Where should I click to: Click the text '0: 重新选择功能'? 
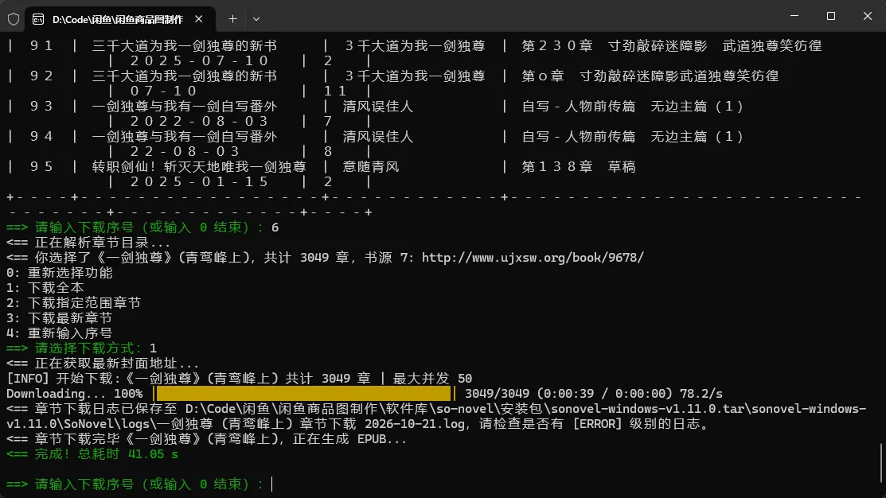pos(60,273)
